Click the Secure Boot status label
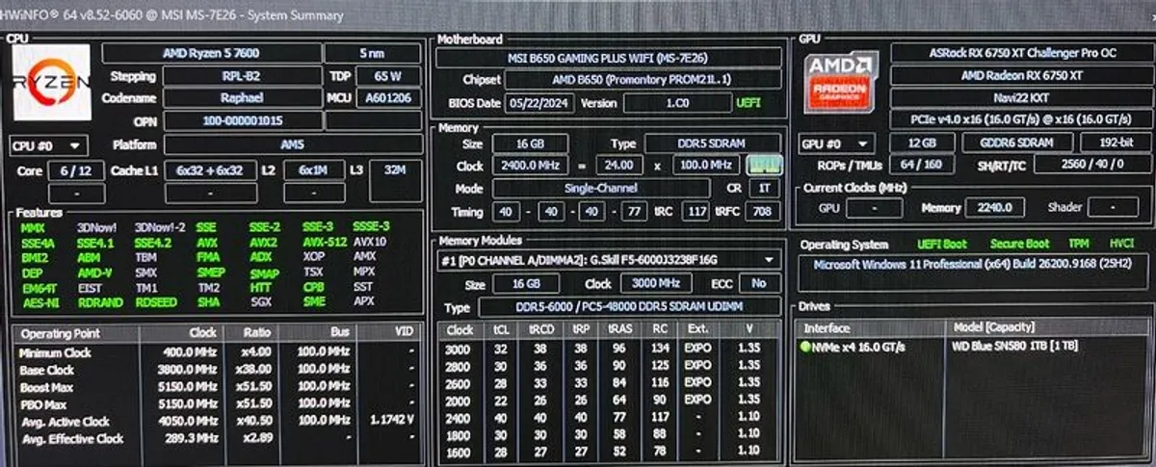 pyautogui.click(x=1018, y=244)
